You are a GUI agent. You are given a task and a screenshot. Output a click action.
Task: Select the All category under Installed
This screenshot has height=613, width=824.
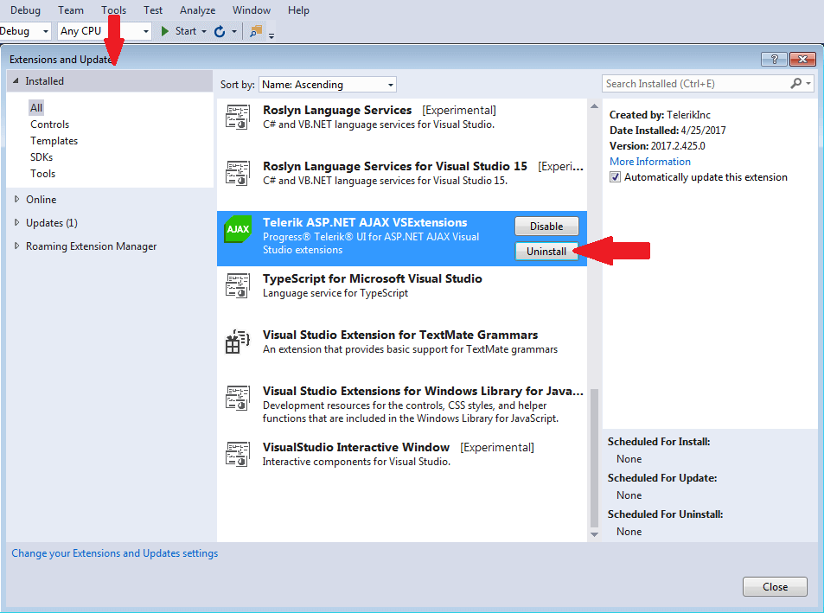click(36, 108)
